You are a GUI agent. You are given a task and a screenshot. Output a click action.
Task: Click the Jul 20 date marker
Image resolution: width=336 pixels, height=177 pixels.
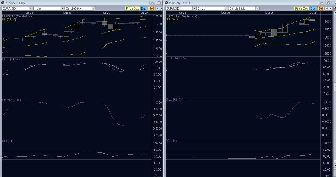click(x=106, y=13)
